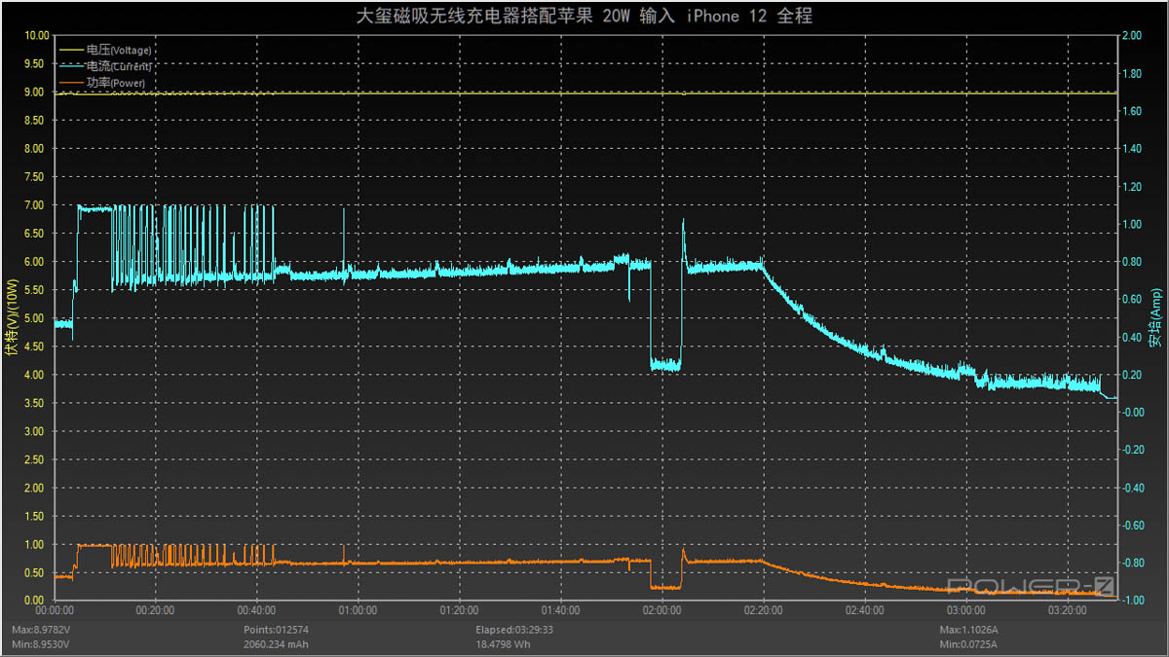This screenshot has width=1169, height=657.
Task: Click the 功率(Power) legend entry
Action: [x=116, y=84]
